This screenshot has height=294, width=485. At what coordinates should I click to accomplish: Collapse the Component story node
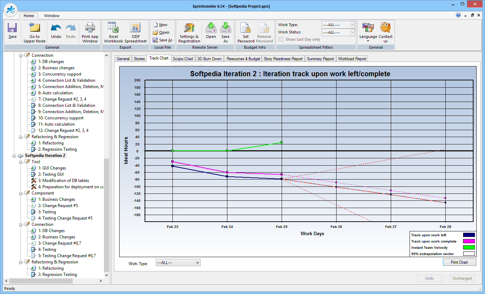click(x=20, y=193)
